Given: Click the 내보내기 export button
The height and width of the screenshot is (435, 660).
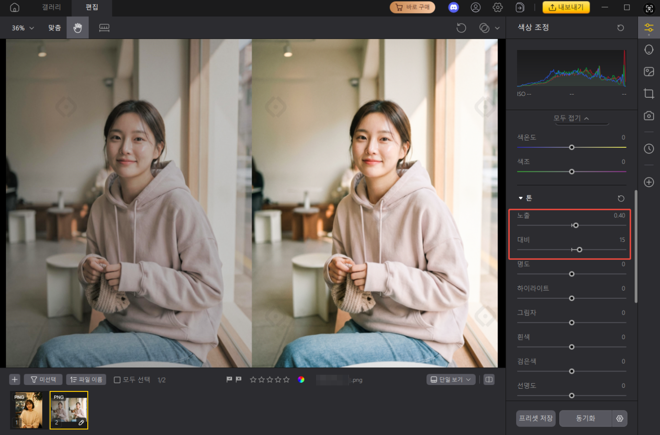Looking at the screenshot, I should coord(566,7).
